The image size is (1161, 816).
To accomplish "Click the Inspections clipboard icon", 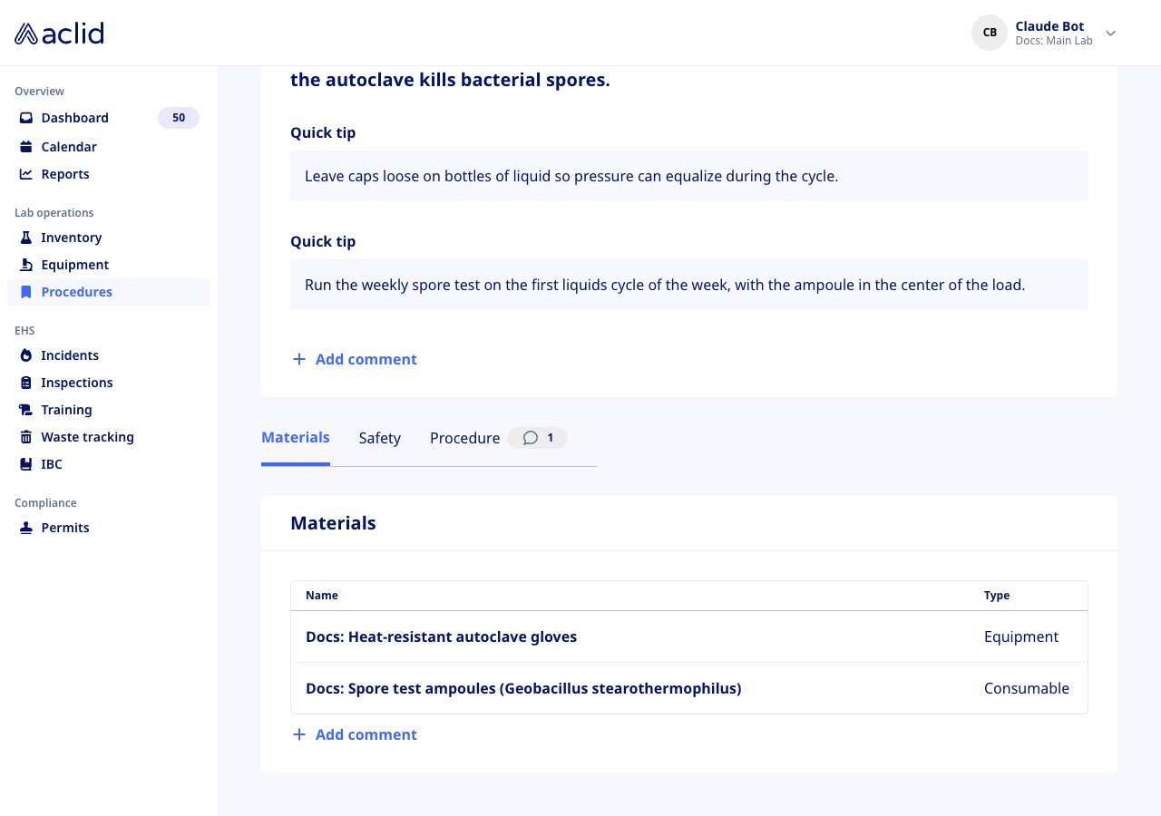I will (x=26, y=383).
